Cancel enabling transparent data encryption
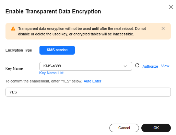Viewport: 176px width, 135px height. [x=124, y=128]
